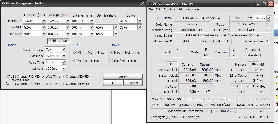Click Apply in Multiplier Management Setting

pos(123,77)
